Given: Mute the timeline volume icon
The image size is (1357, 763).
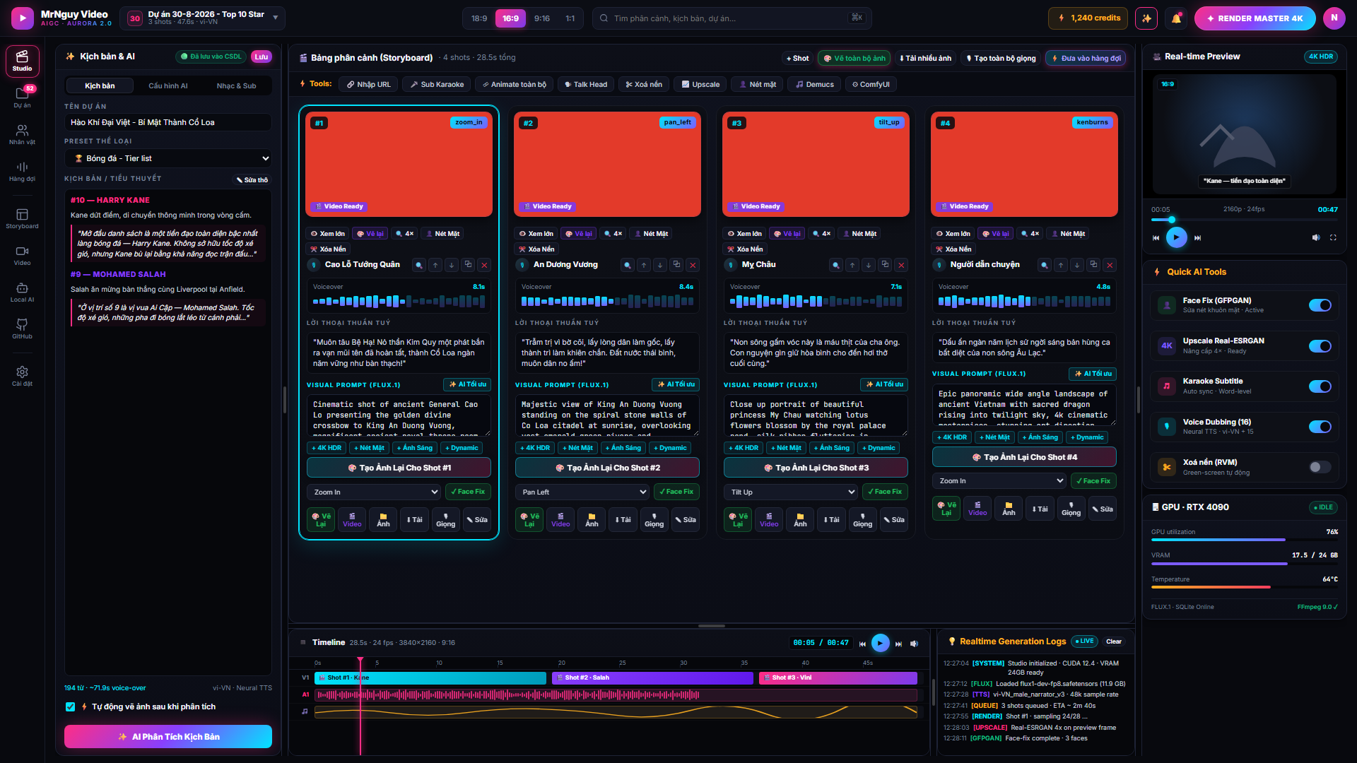Looking at the screenshot, I should point(914,644).
